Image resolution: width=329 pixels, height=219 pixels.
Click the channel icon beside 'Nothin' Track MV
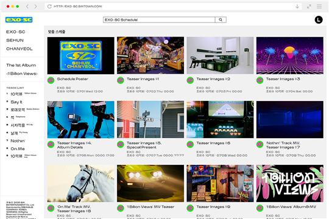(x=260, y=144)
